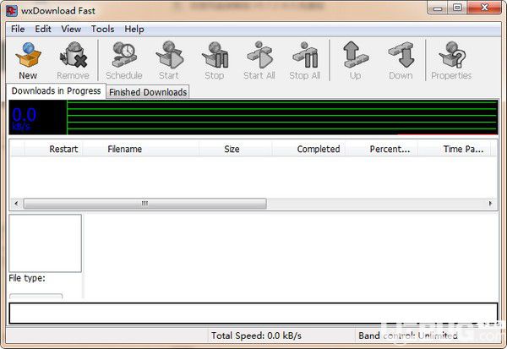Click the wxDownload Fast title bar icon
This screenshot has height=349, width=507.
[x=12, y=11]
